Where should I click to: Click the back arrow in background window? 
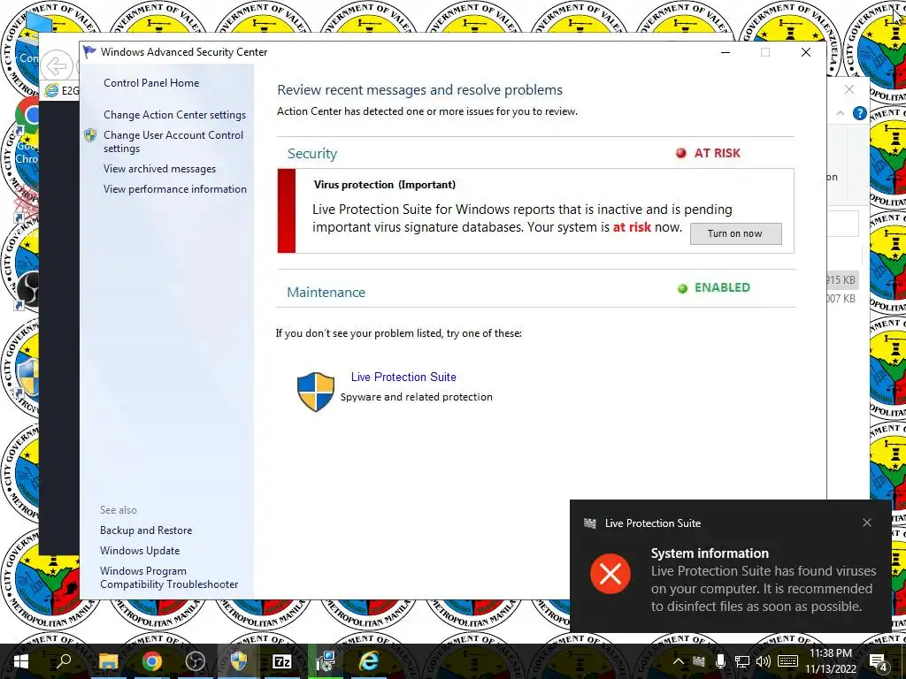coord(56,65)
